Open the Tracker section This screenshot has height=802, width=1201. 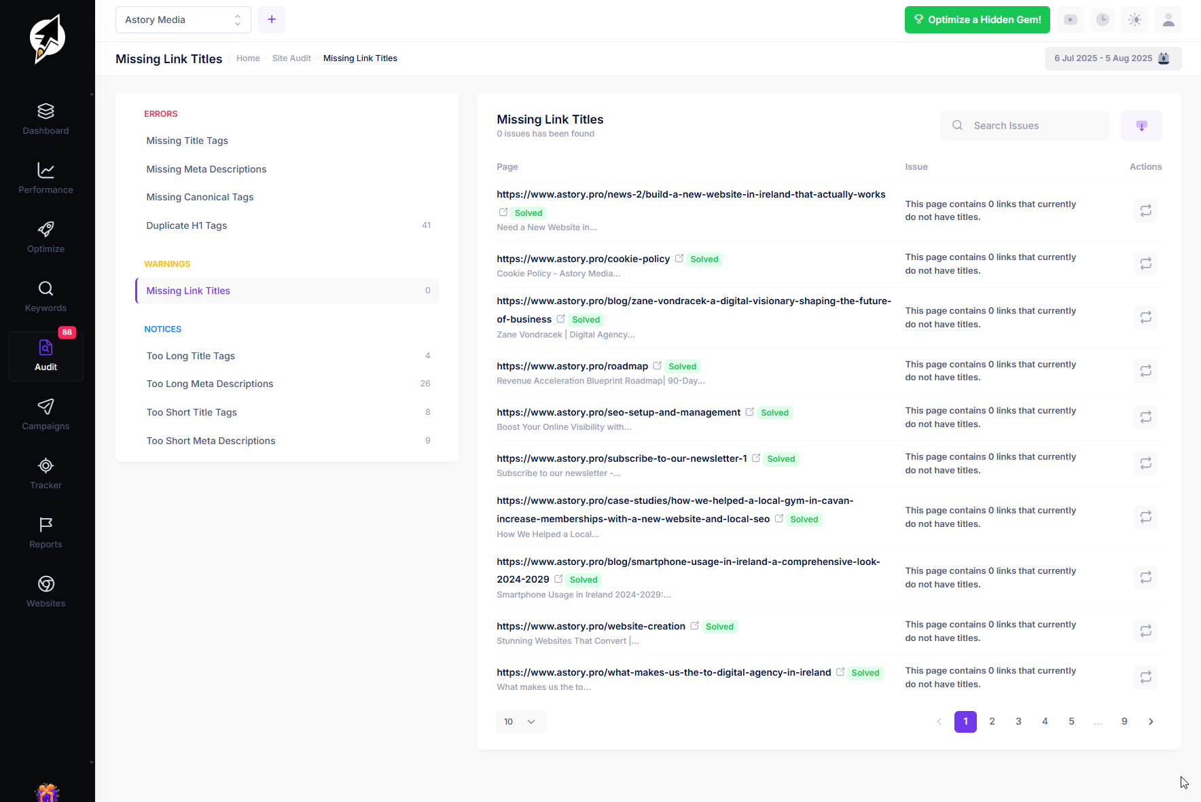tap(46, 473)
